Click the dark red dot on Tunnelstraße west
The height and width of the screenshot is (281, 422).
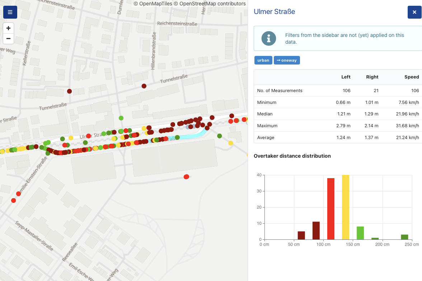pyautogui.click(x=70, y=91)
